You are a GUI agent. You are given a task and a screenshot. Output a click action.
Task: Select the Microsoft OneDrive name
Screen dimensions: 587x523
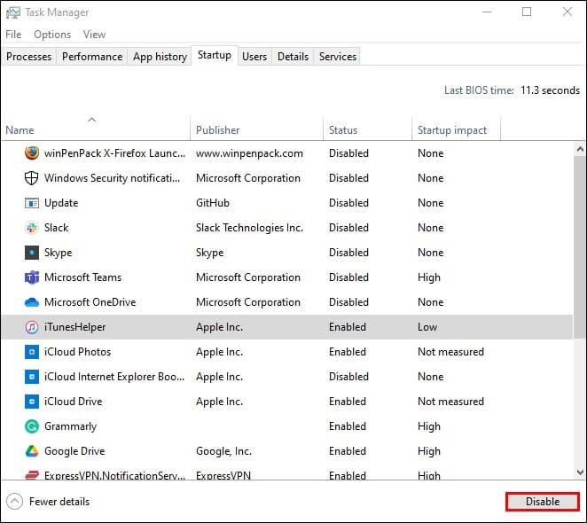tap(90, 302)
